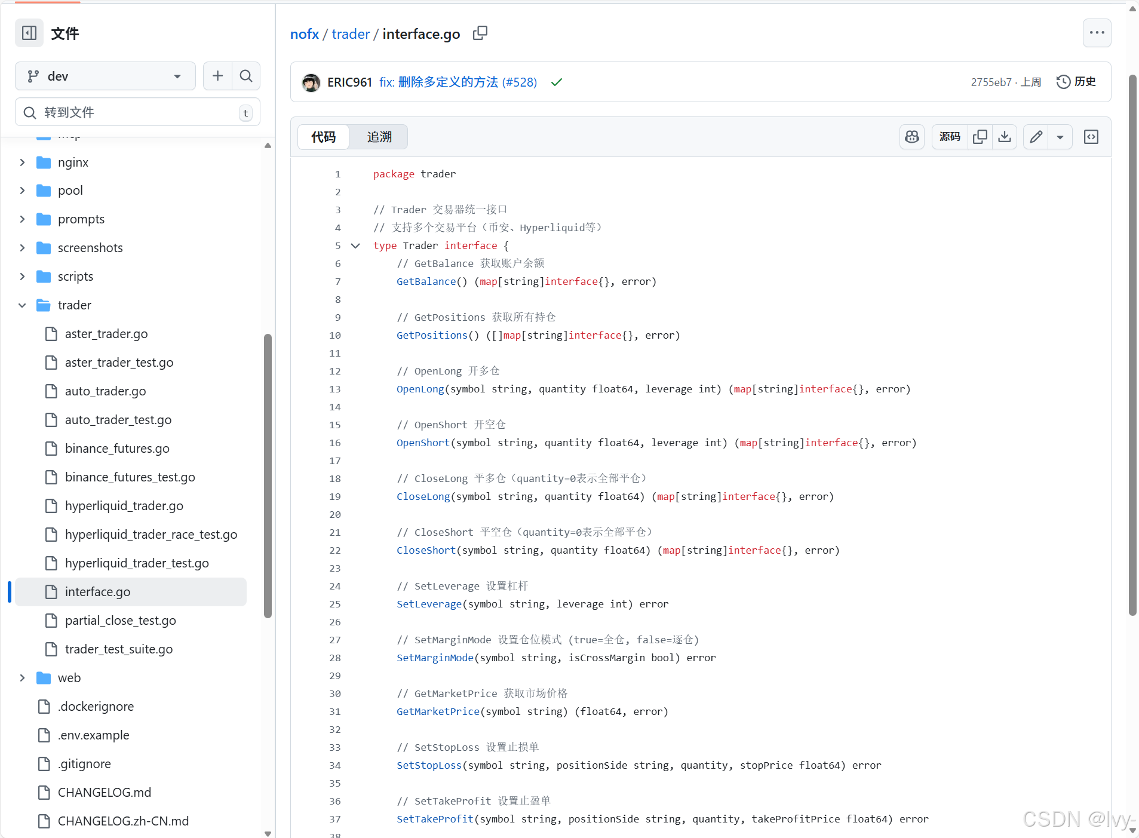Switch to the 代码 code tab
Image resolution: width=1139 pixels, height=838 pixels.
pos(324,137)
